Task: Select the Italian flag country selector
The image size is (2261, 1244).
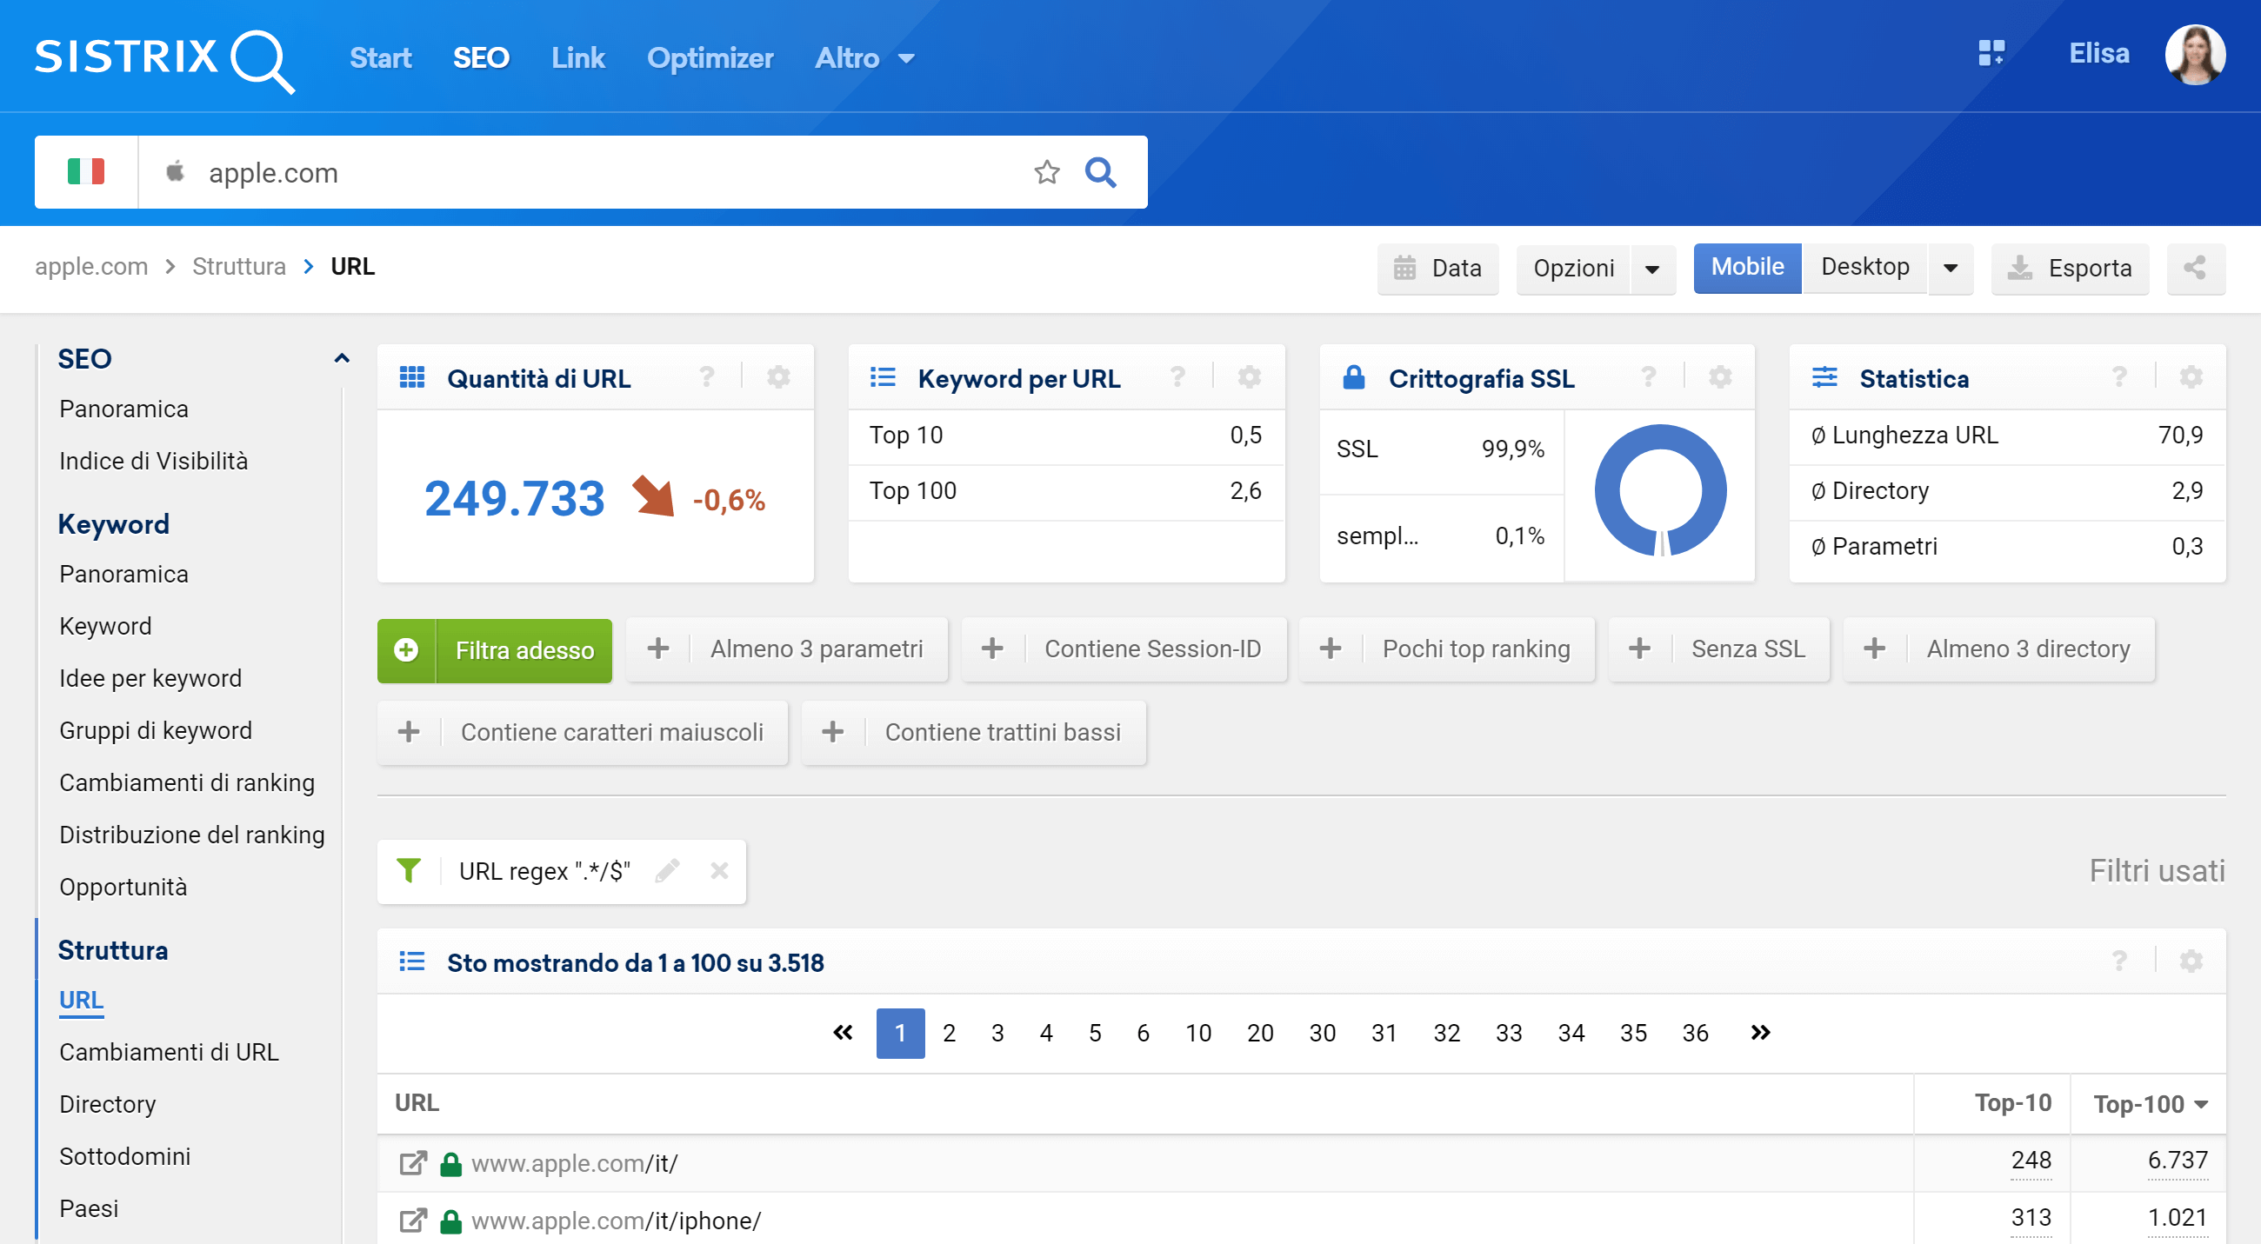Action: 86,171
